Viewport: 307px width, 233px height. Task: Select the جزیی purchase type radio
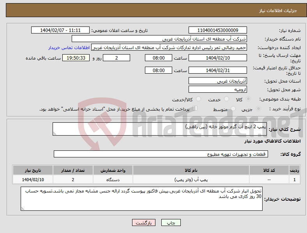tap(258, 108)
